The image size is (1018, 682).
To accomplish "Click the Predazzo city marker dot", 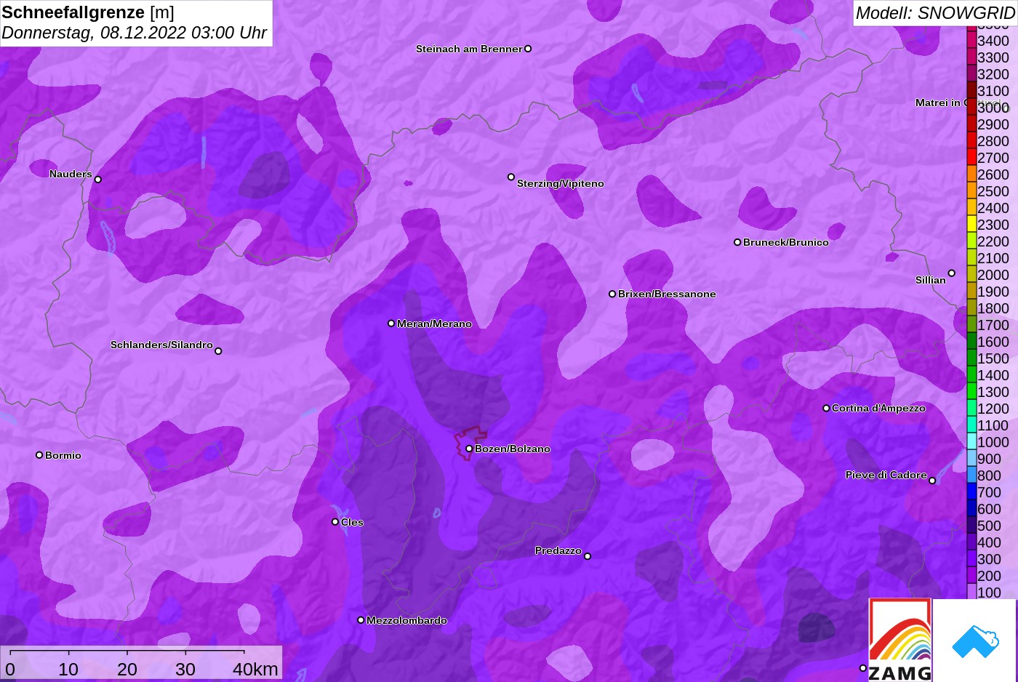I will pos(588,556).
